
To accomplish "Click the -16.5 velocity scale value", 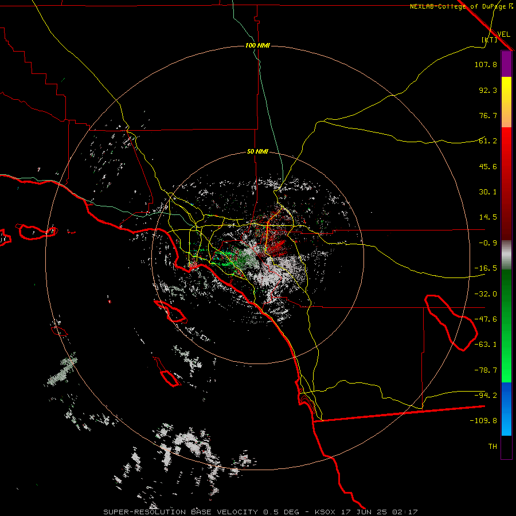I will pyautogui.click(x=486, y=268).
